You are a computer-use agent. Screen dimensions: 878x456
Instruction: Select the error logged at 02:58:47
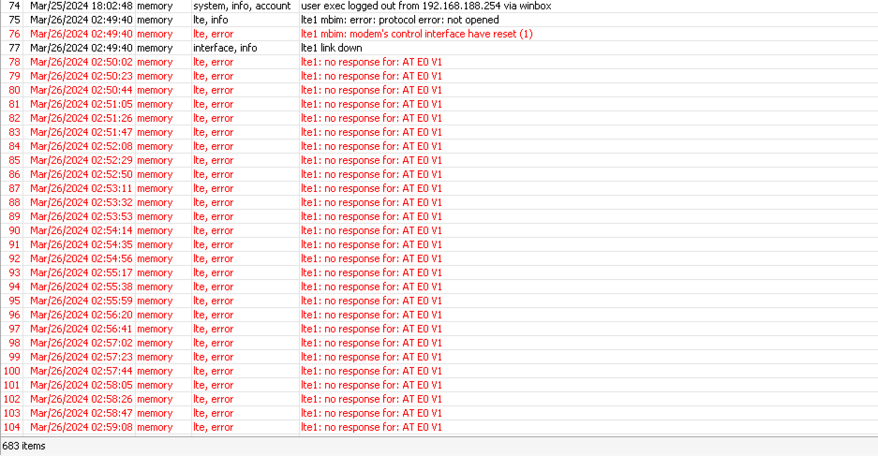372,413
